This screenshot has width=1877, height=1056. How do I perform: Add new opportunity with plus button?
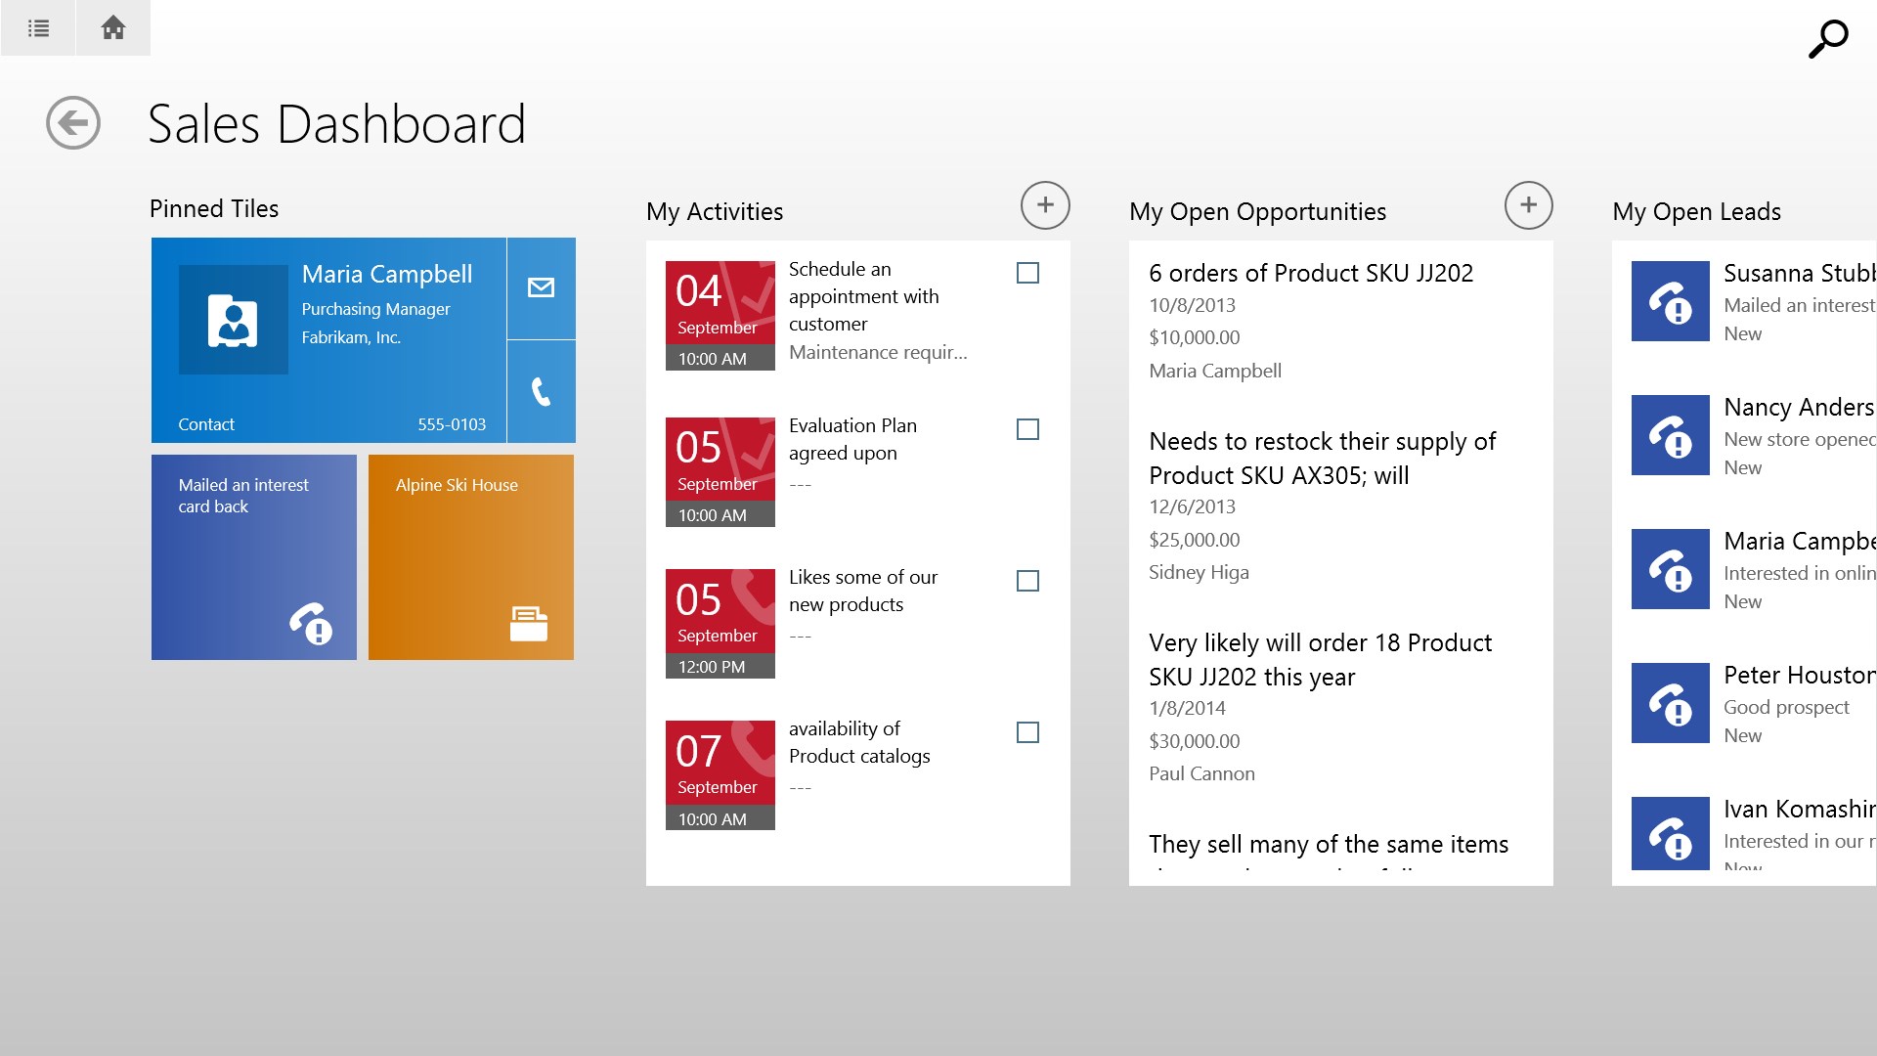[1528, 205]
